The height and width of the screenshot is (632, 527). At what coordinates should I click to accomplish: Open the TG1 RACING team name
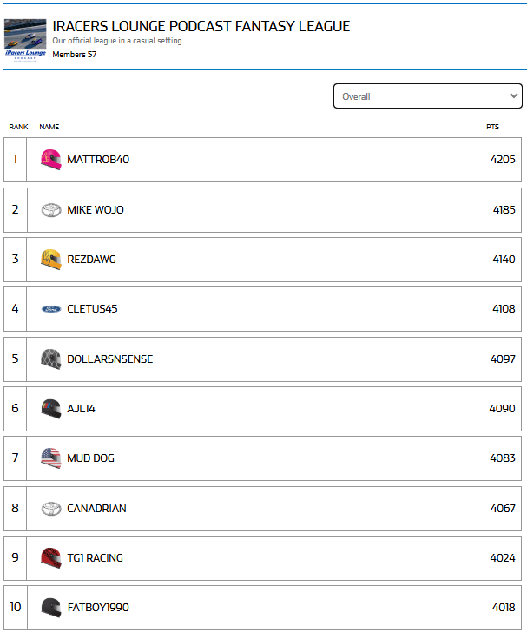[x=95, y=558]
